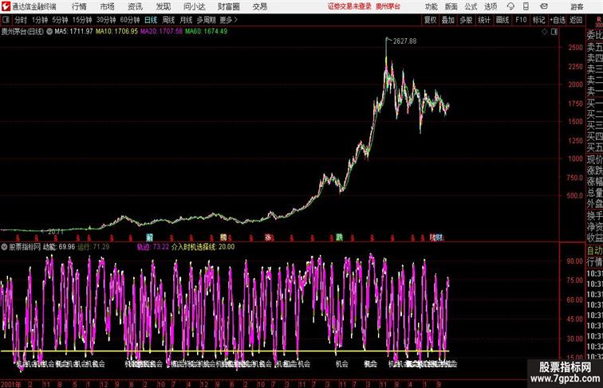Screen dimensions: 603x388
Task: Select the 60分钟 period
Action: [x=130, y=20]
